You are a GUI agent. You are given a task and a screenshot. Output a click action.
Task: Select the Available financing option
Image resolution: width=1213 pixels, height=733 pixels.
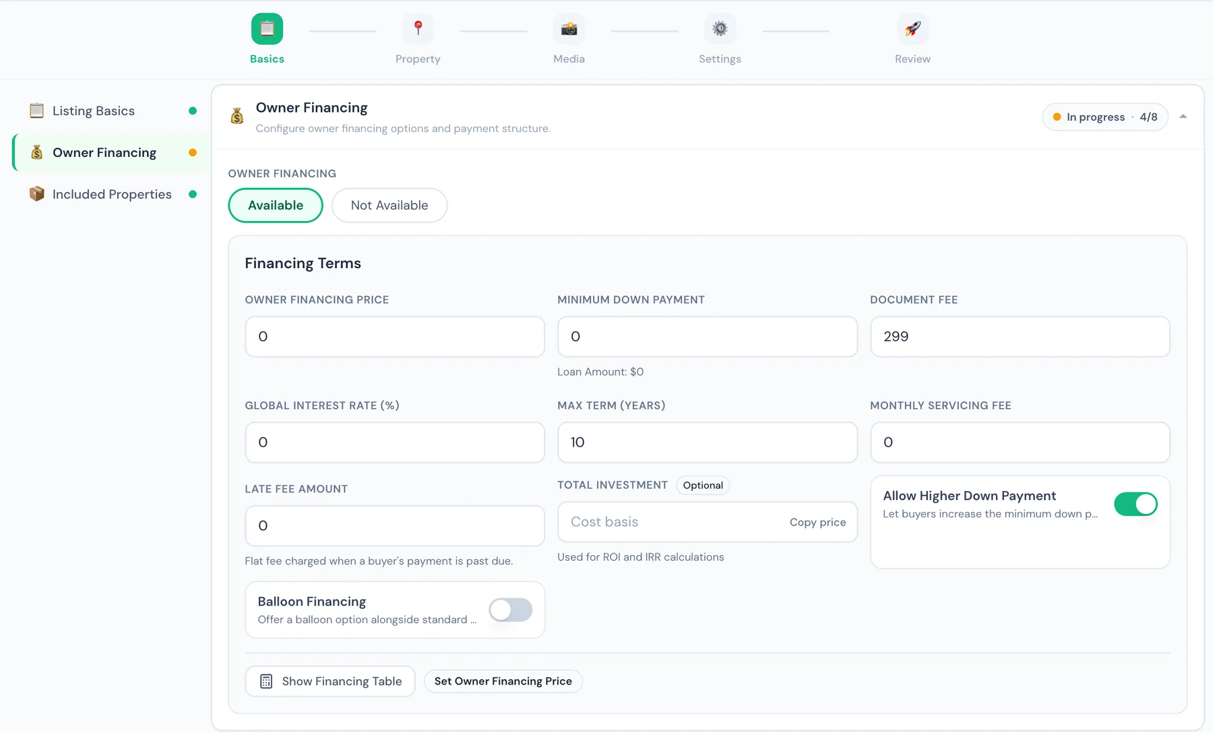click(x=276, y=205)
